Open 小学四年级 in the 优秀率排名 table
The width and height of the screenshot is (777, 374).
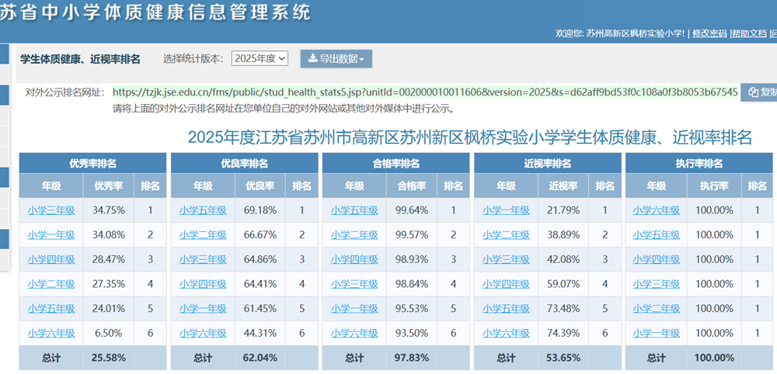(x=51, y=259)
